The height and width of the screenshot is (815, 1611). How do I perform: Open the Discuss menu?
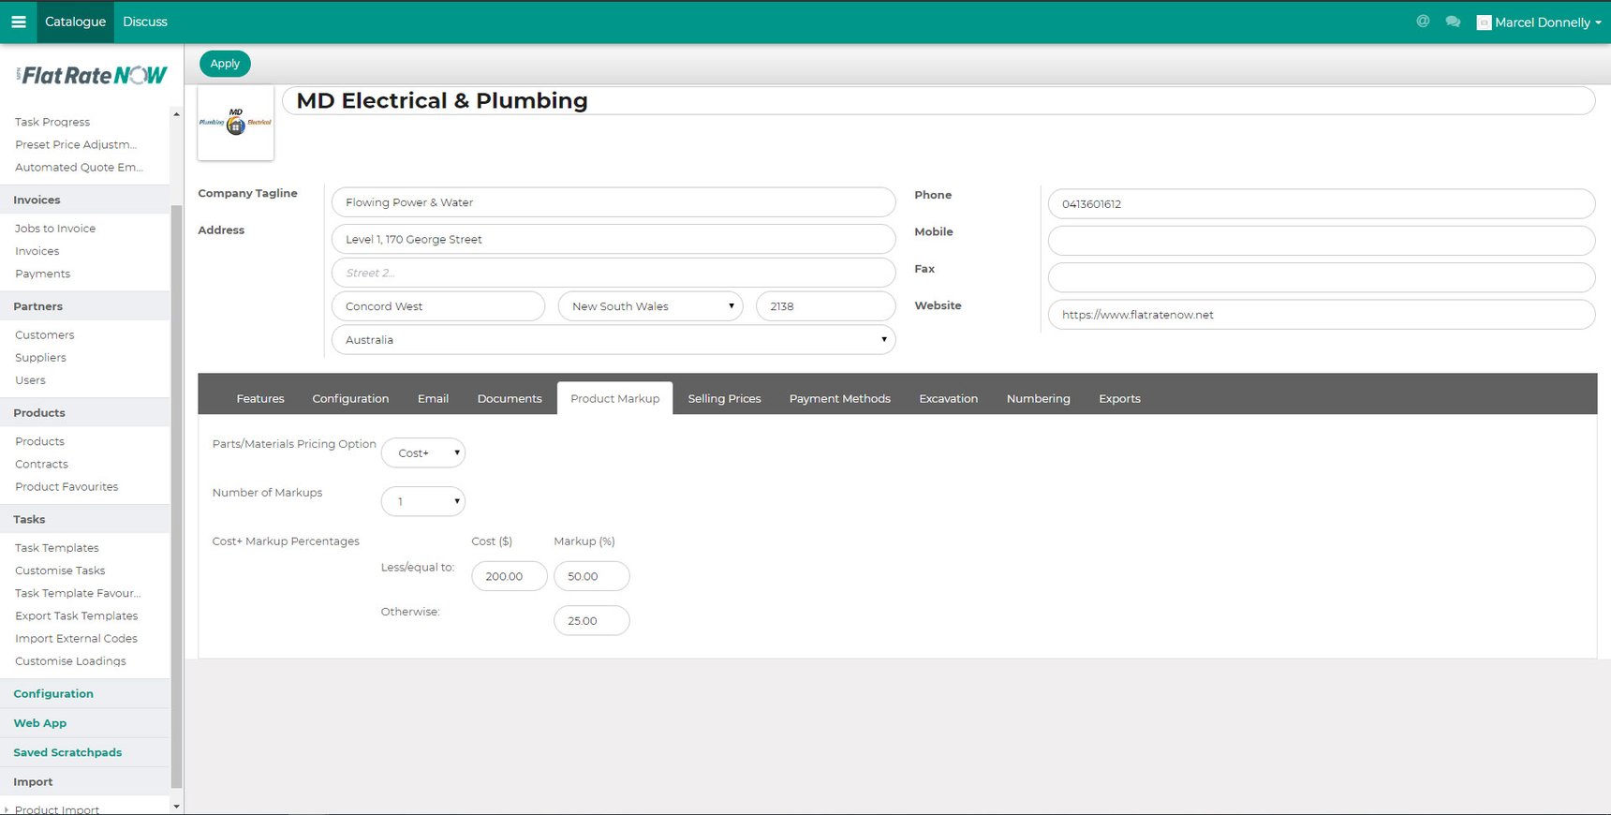click(x=145, y=22)
